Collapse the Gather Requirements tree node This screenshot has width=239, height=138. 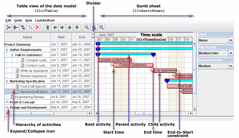coord(7,50)
